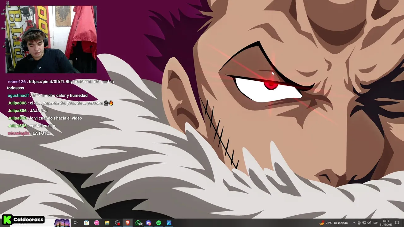404x227 pixels.
Task: Open the weather widget showing 28°C
Action: click(x=333, y=223)
